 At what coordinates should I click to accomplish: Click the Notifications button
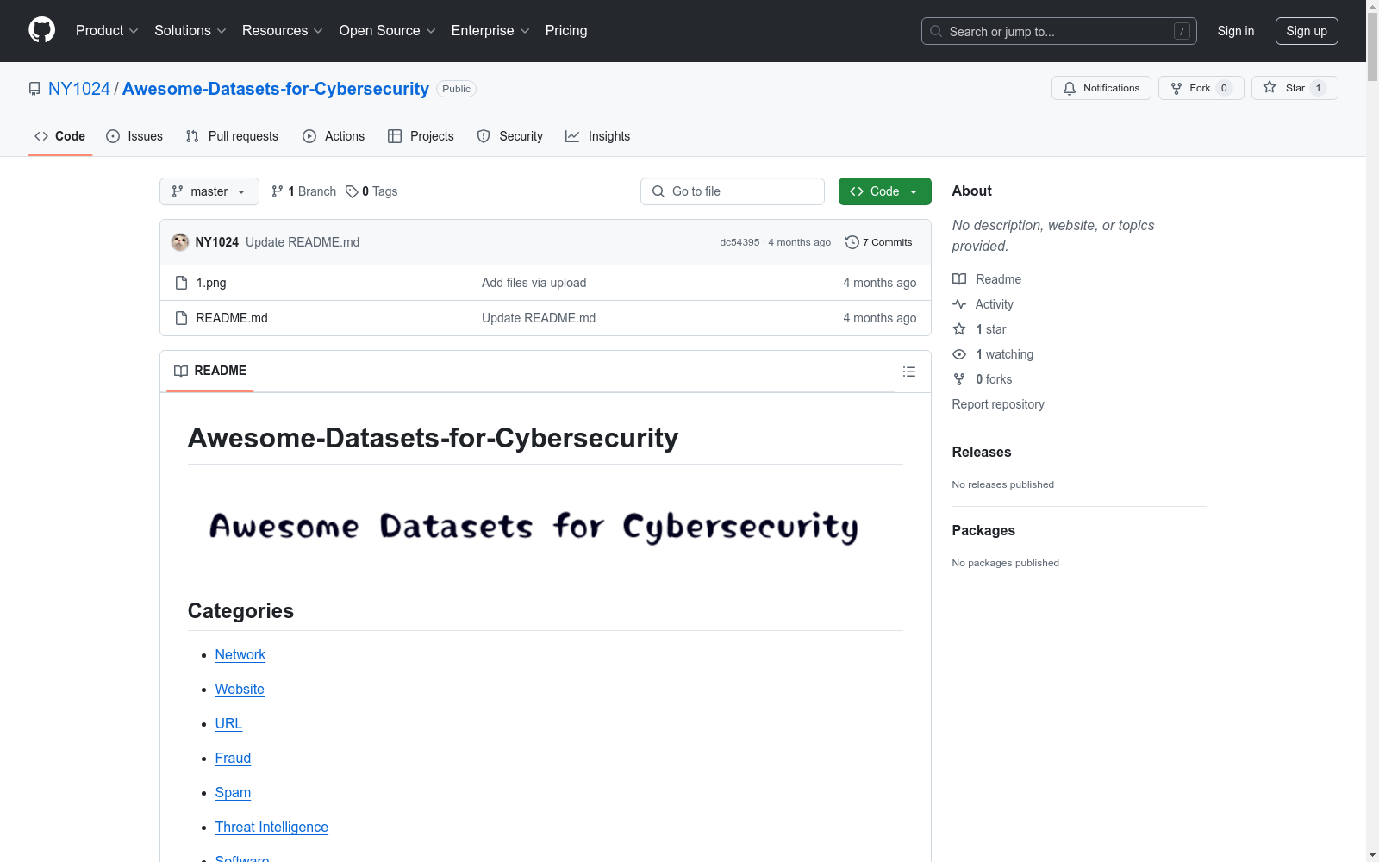click(x=1101, y=88)
